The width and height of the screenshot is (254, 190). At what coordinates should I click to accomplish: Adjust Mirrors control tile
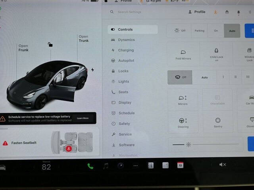(x=183, y=100)
